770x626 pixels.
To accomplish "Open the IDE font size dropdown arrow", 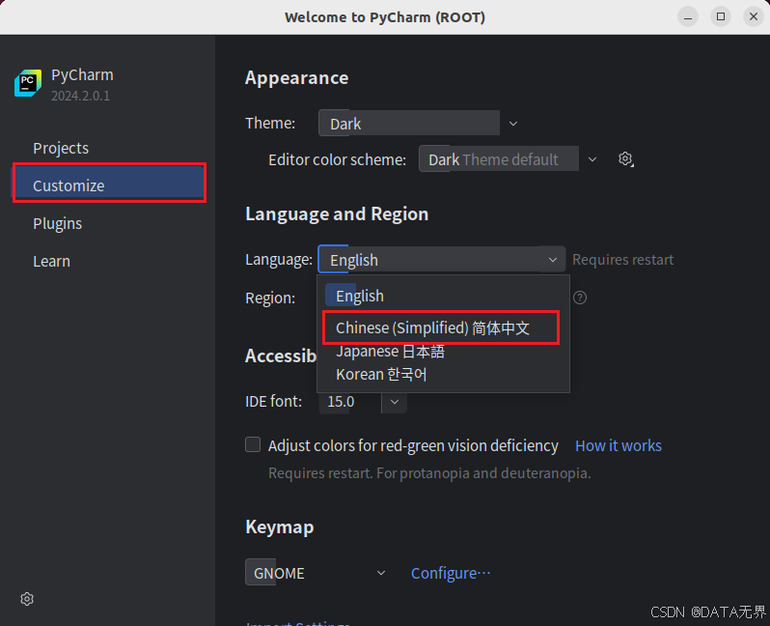I will (395, 402).
